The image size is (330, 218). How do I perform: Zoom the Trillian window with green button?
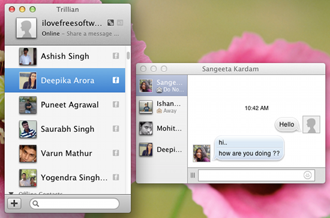pos(32,9)
